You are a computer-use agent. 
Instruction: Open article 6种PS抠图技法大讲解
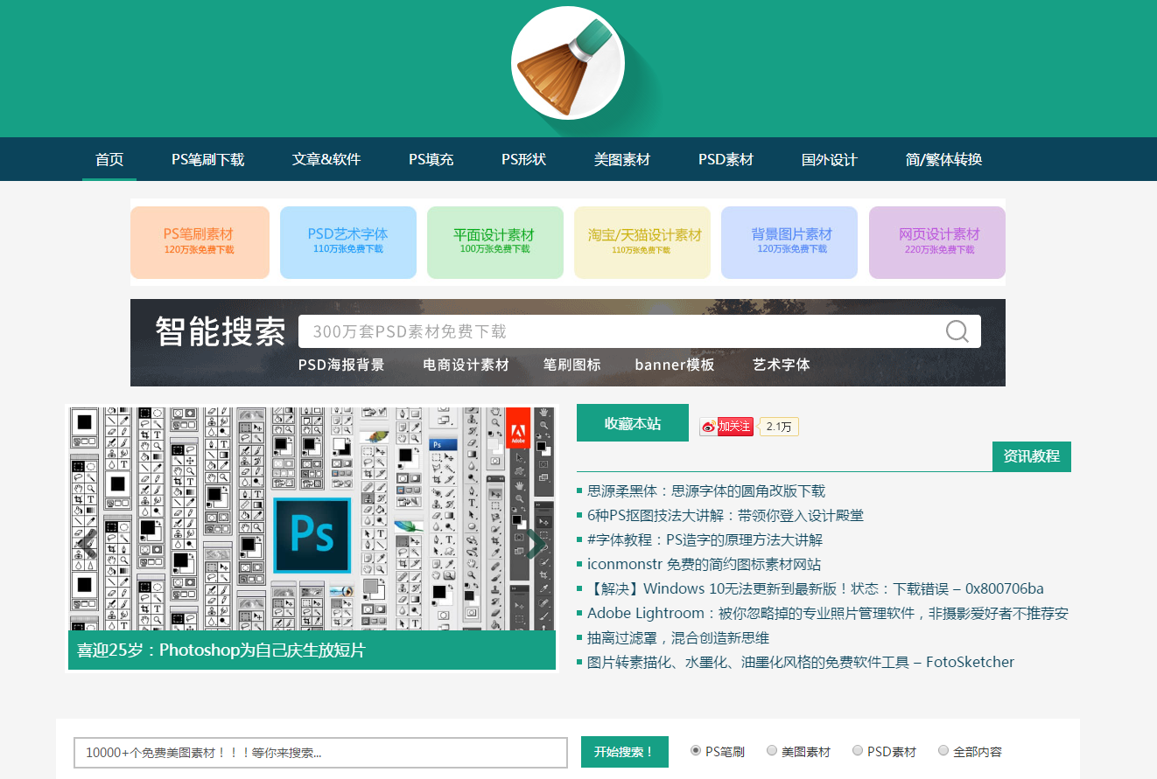pyautogui.click(x=726, y=516)
